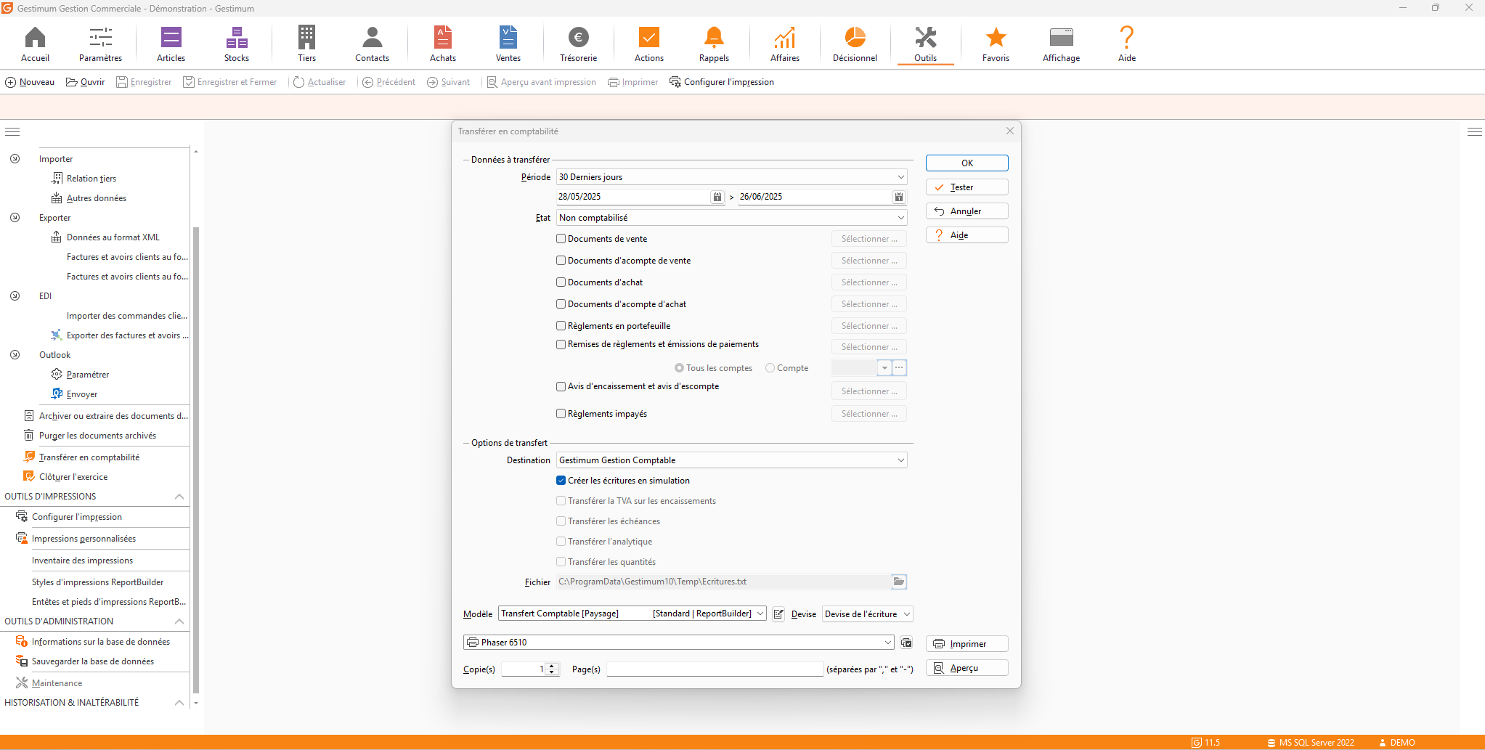Check Remises de règlements et émissions de paiements
Screen dimensions: 1485x750
click(561, 344)
